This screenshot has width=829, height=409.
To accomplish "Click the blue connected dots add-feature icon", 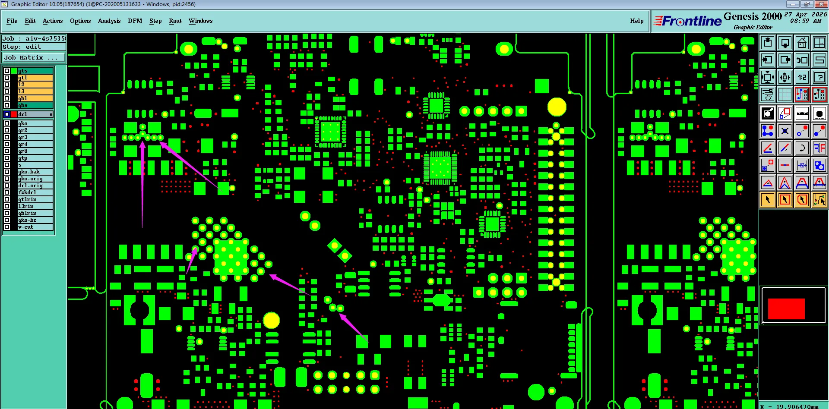I will [x=767, y=131].
